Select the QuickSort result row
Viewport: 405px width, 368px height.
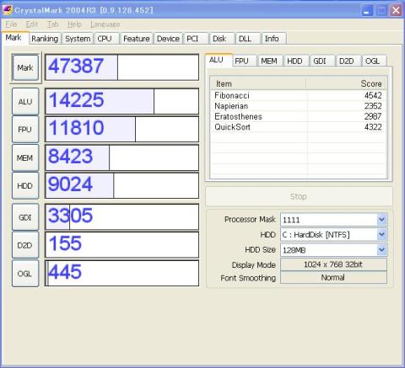pyautogui.click(x=298, y=127)
